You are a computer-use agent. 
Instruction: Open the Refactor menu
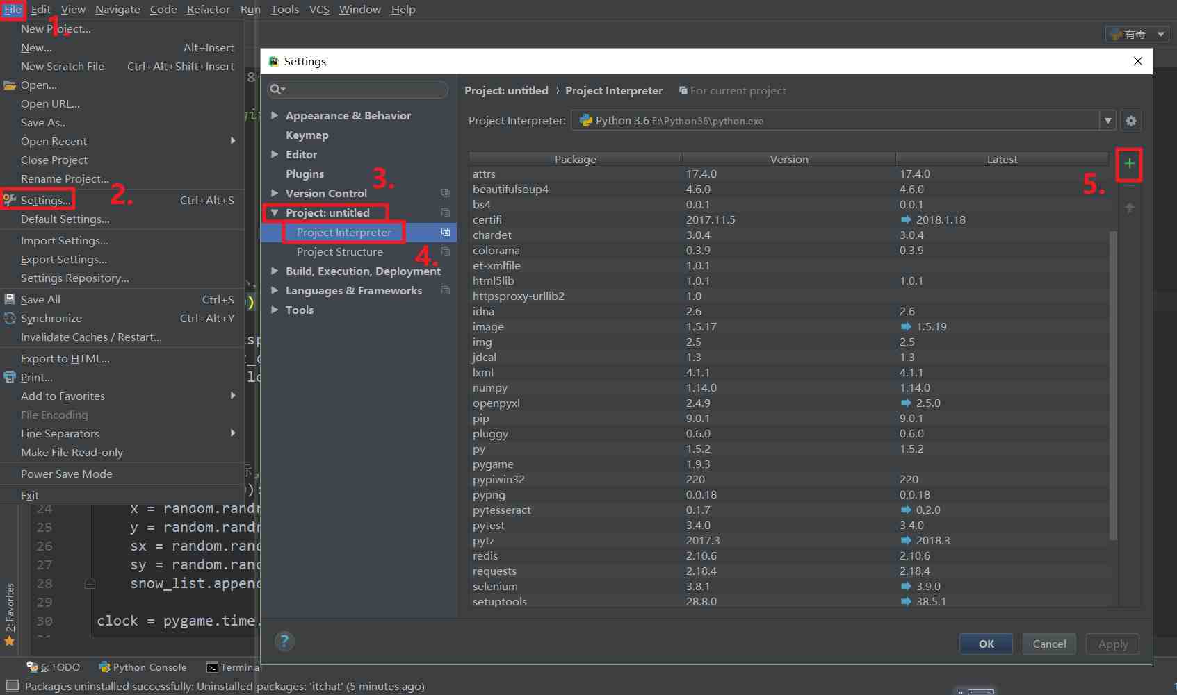(x=208, y=9)
